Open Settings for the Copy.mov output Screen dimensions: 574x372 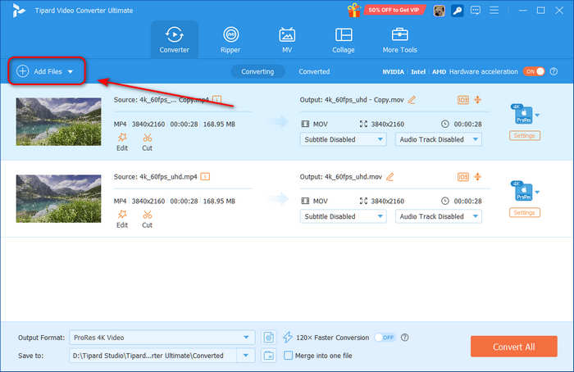click(525, 136)
